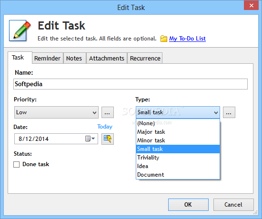Open the My To-Do List link
Viewport: 262px width, 219px height.
187,39
